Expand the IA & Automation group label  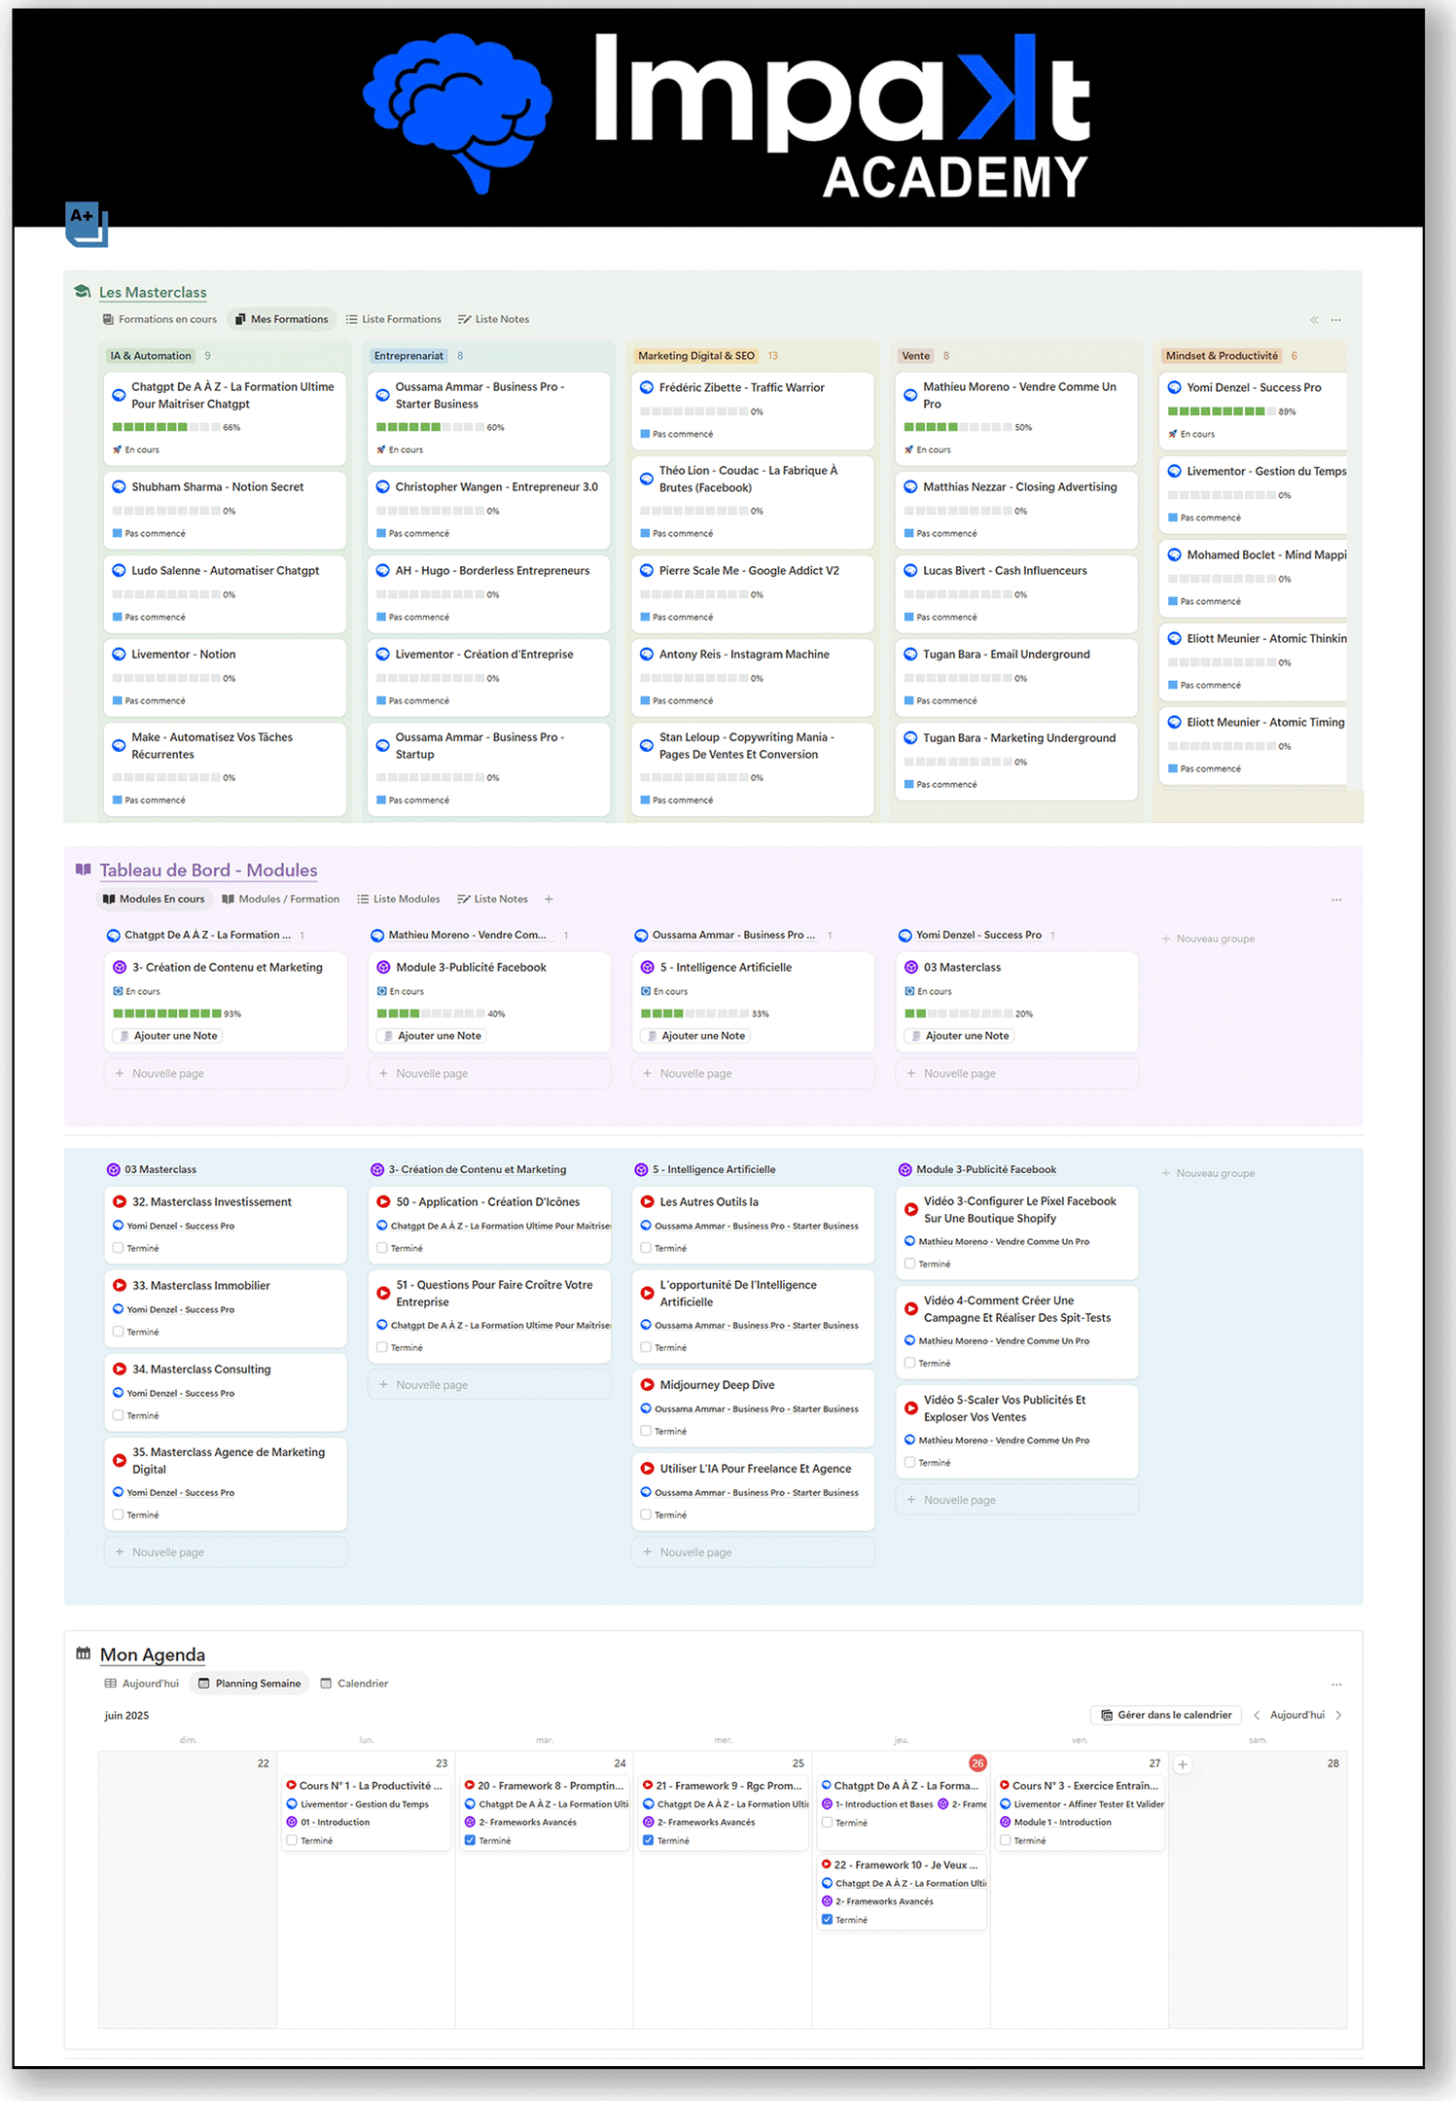pyautogui.click(x=151, y=356)
